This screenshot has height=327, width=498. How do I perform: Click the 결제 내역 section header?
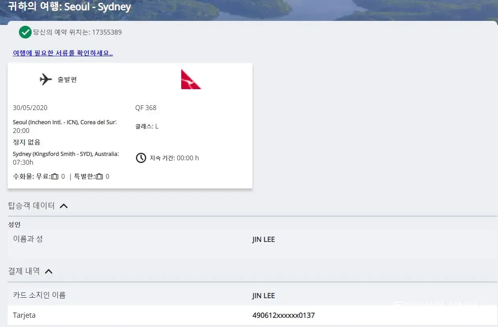tap(24, 271)
